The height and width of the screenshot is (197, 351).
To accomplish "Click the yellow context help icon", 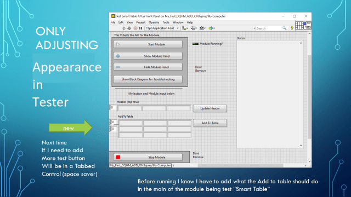I will click(x=292, y=28).
